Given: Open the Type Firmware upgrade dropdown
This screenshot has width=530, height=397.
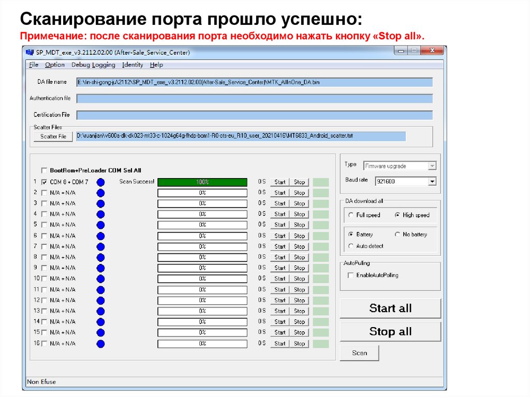Looking at the screenshot, I should [432, 166].
